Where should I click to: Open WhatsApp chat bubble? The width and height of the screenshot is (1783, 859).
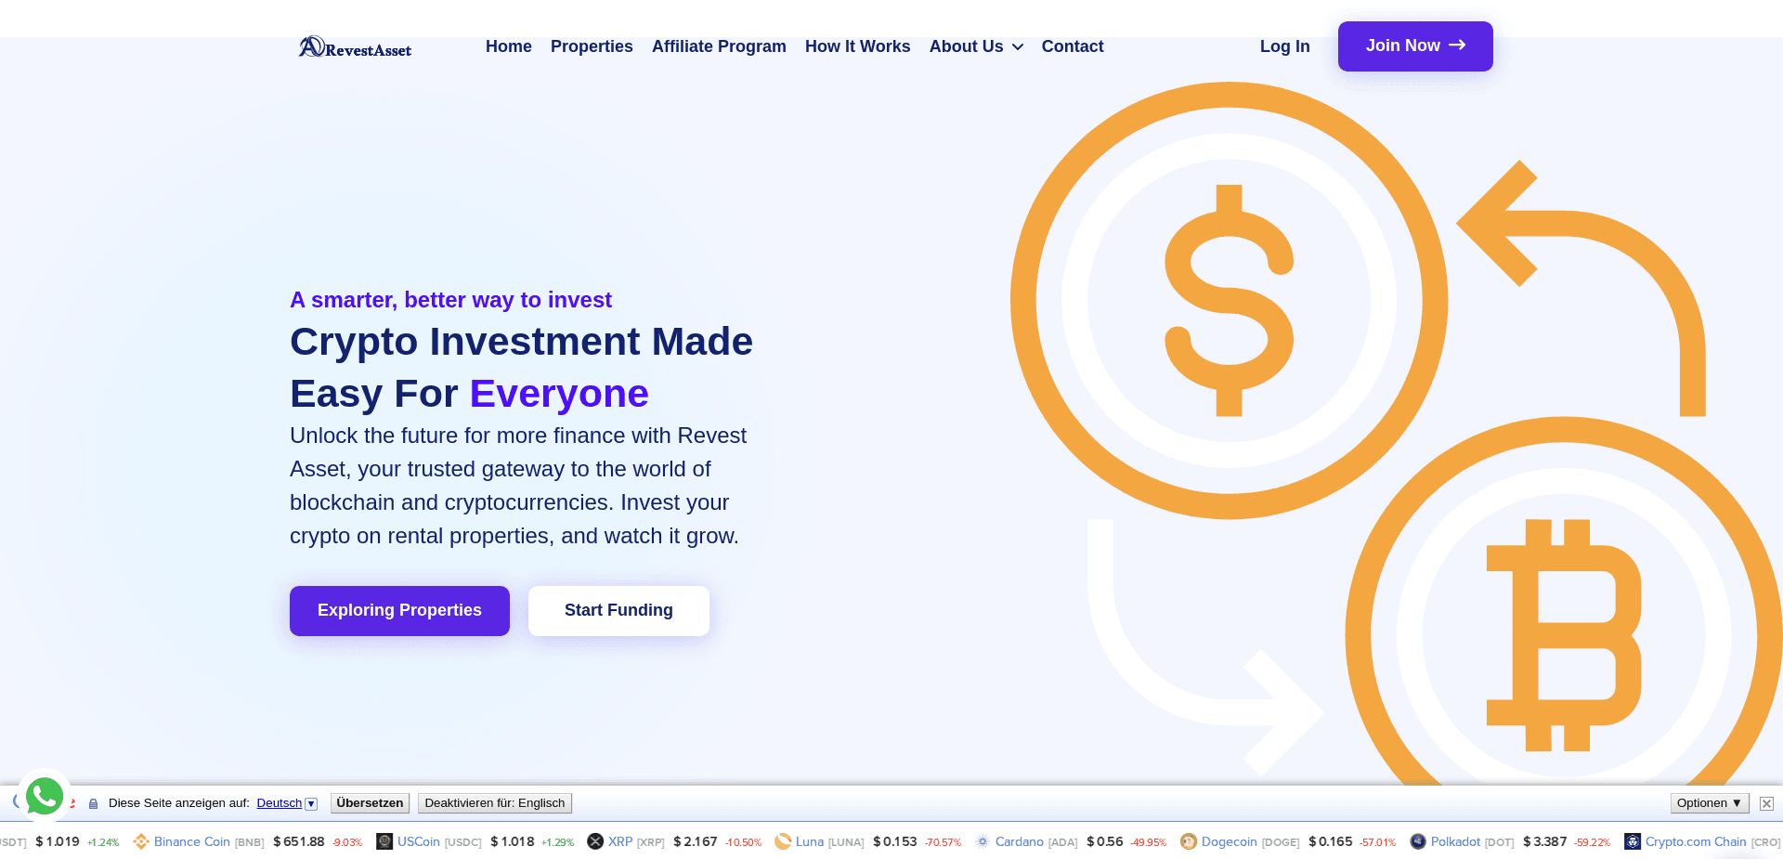click(x=45, y=796)
